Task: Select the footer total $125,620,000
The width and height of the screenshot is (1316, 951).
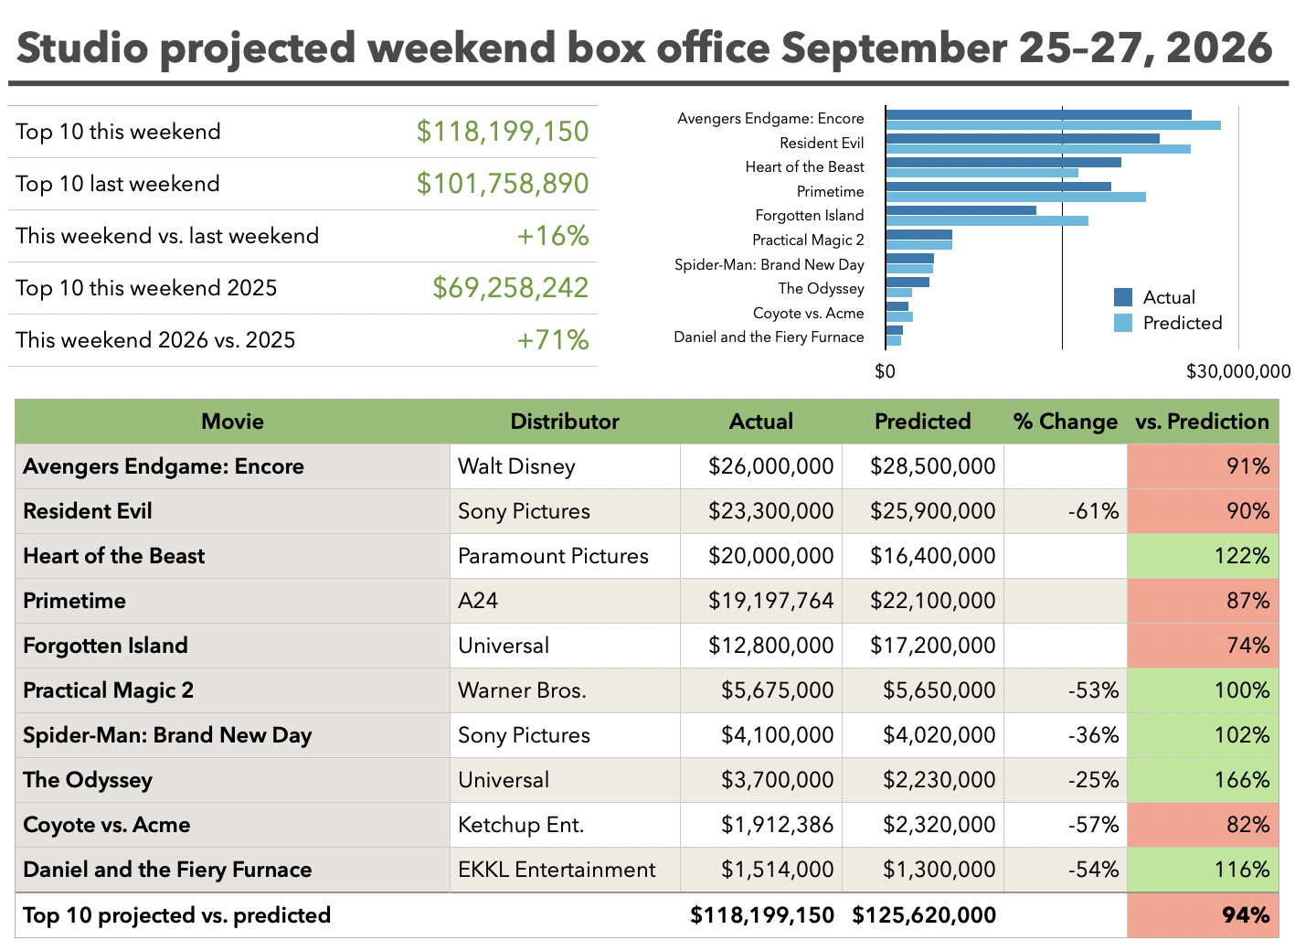Action: click(924, 915)
